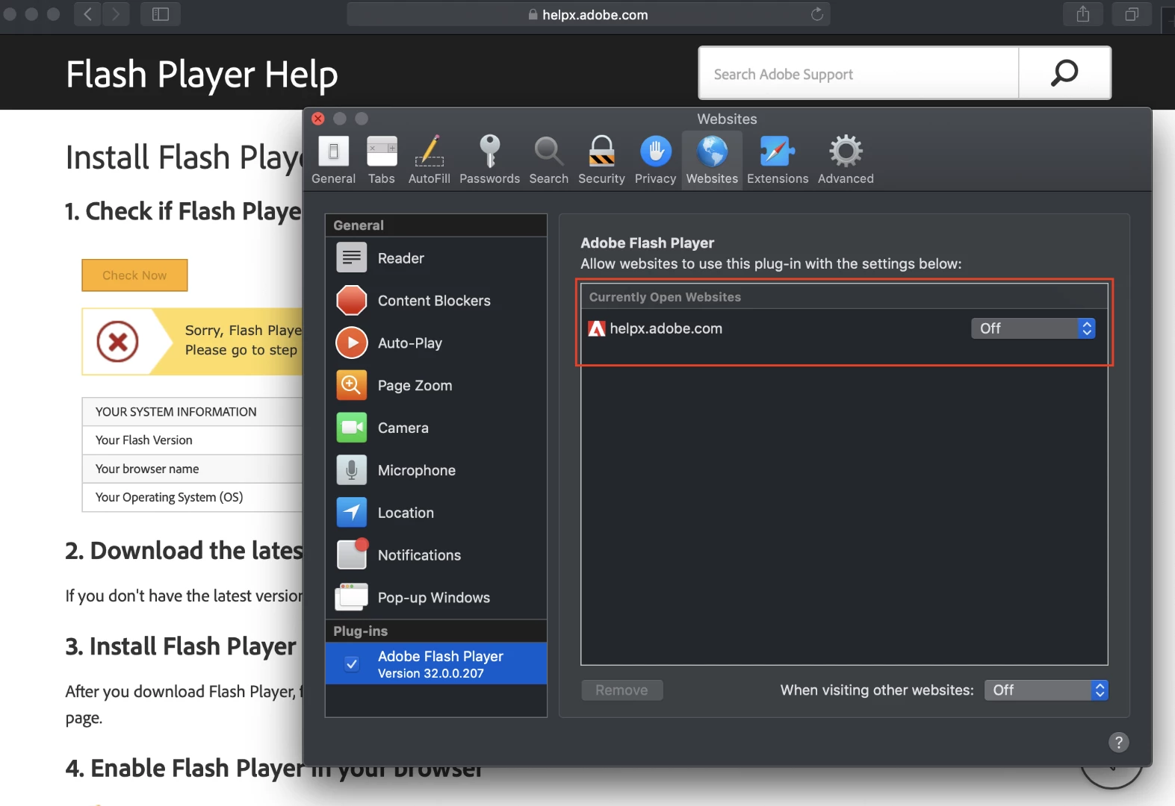
Task: Select Page Zoom in the sidebar
Action: (436, 386)
